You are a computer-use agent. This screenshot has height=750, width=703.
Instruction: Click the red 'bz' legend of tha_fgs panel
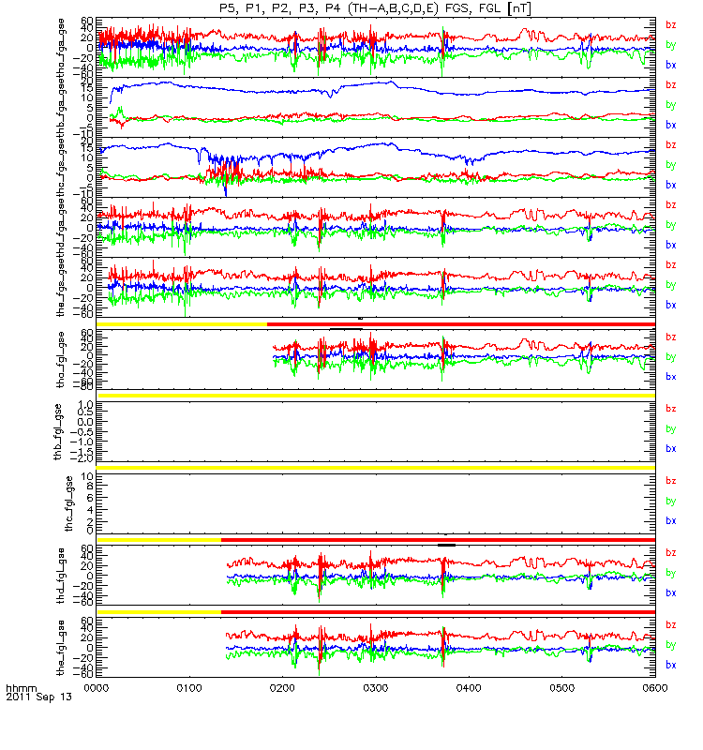pyautogui.click(x=671, y=25)
